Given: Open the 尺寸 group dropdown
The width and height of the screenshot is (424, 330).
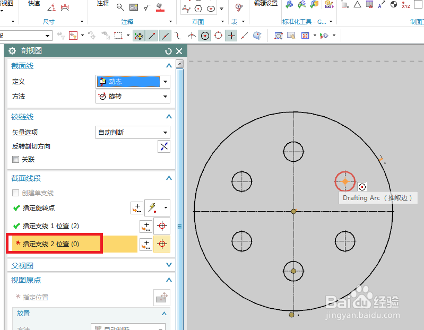Looking at the screenshot, I should pos(82,21).
